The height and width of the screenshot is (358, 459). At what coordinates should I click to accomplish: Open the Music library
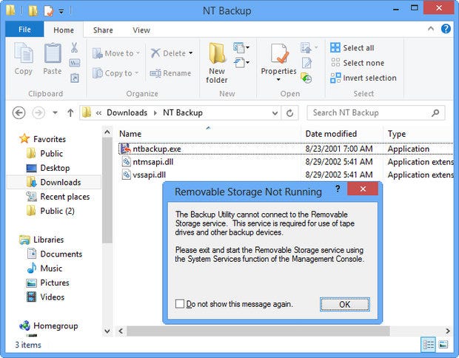[x=44, y=268]
